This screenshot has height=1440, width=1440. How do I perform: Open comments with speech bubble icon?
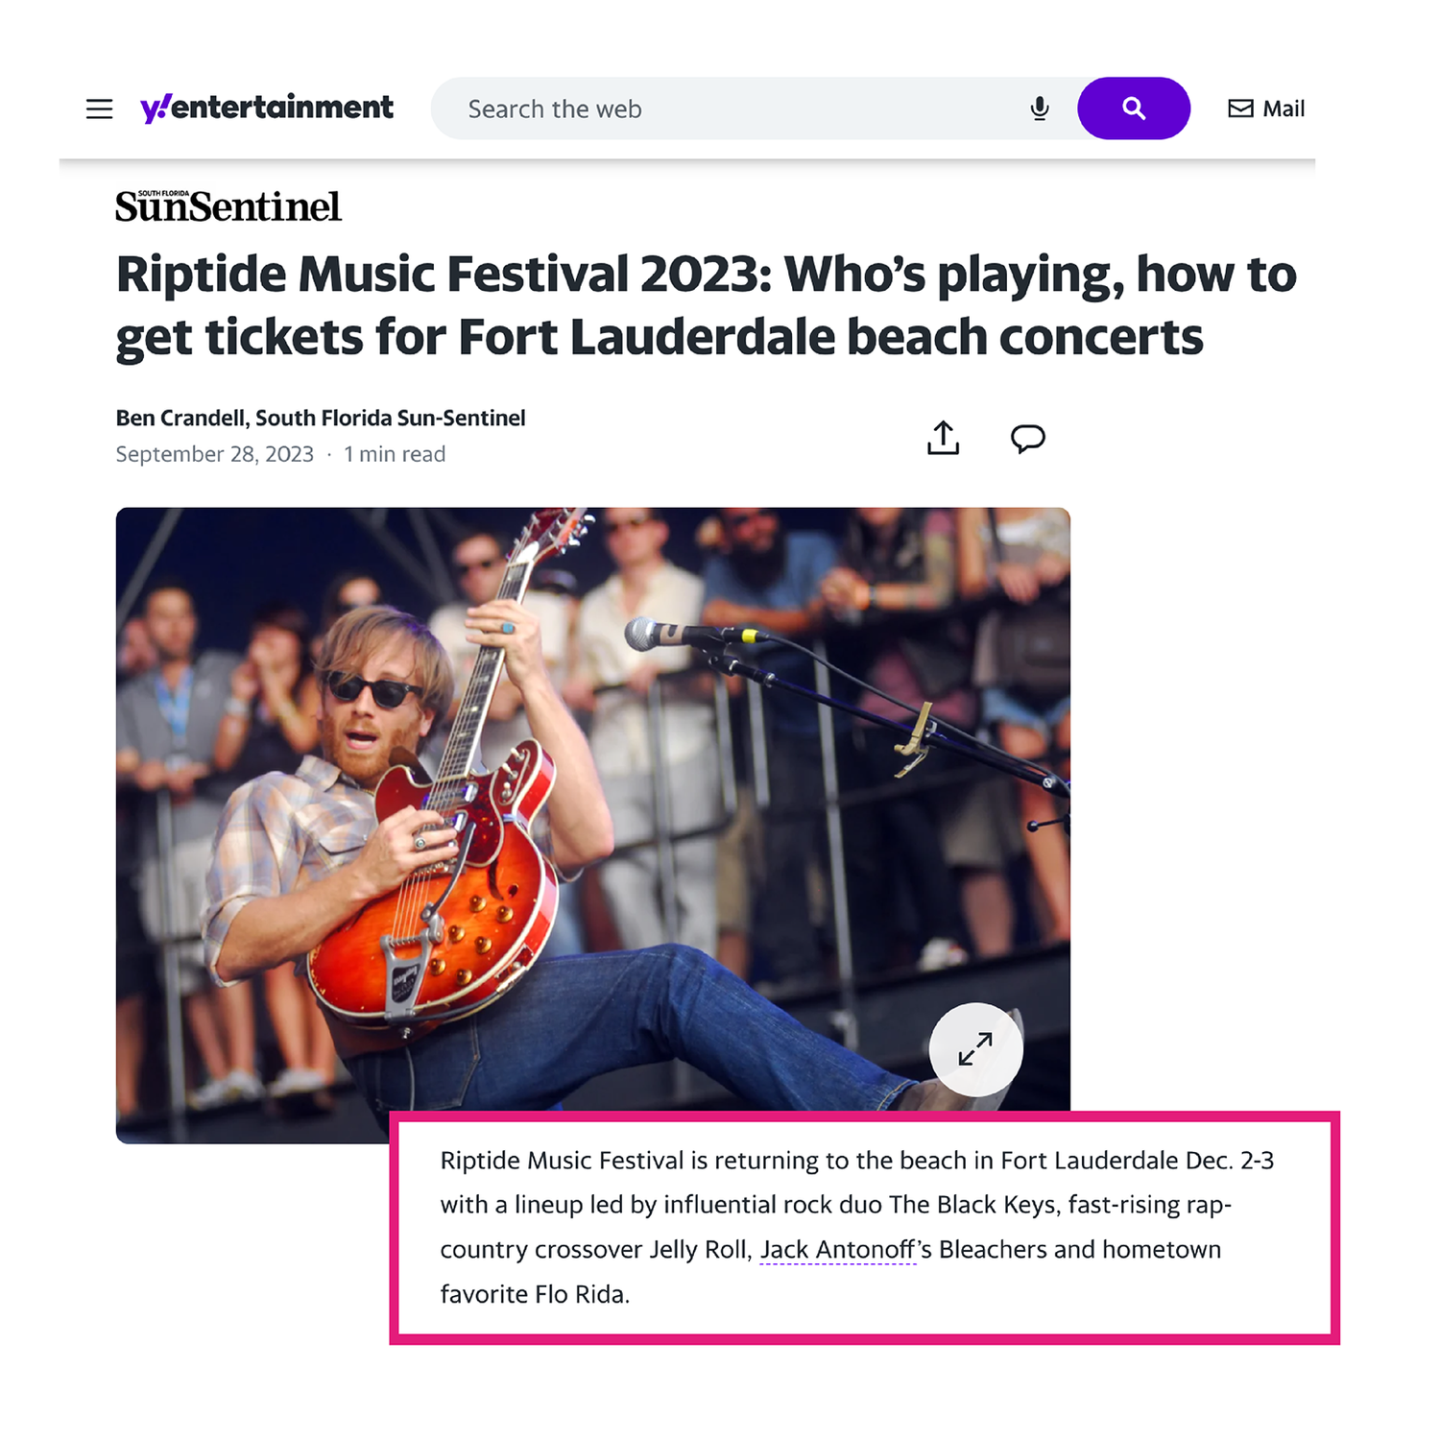(x=1027, y=439)
